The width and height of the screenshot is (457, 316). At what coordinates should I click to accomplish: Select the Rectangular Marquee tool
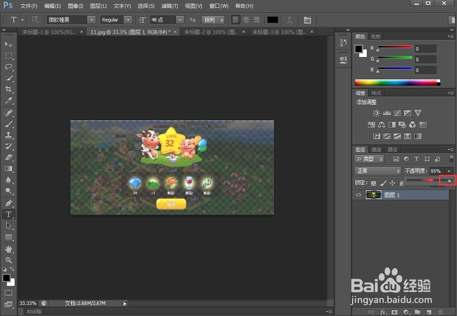point(8,56)
